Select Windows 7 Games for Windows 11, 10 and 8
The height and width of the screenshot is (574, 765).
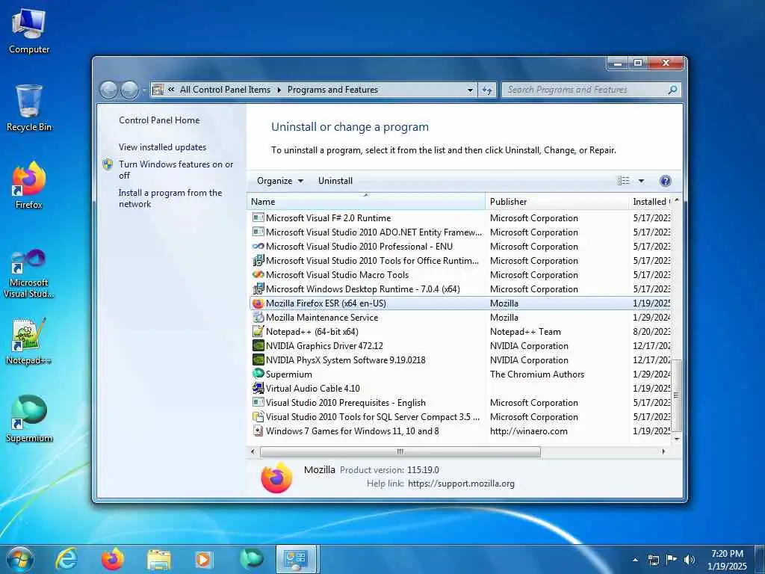click(x=460, y=431)
